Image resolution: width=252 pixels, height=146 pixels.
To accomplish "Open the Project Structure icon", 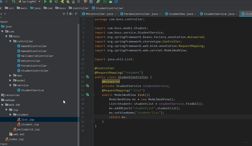I will 91,2.
